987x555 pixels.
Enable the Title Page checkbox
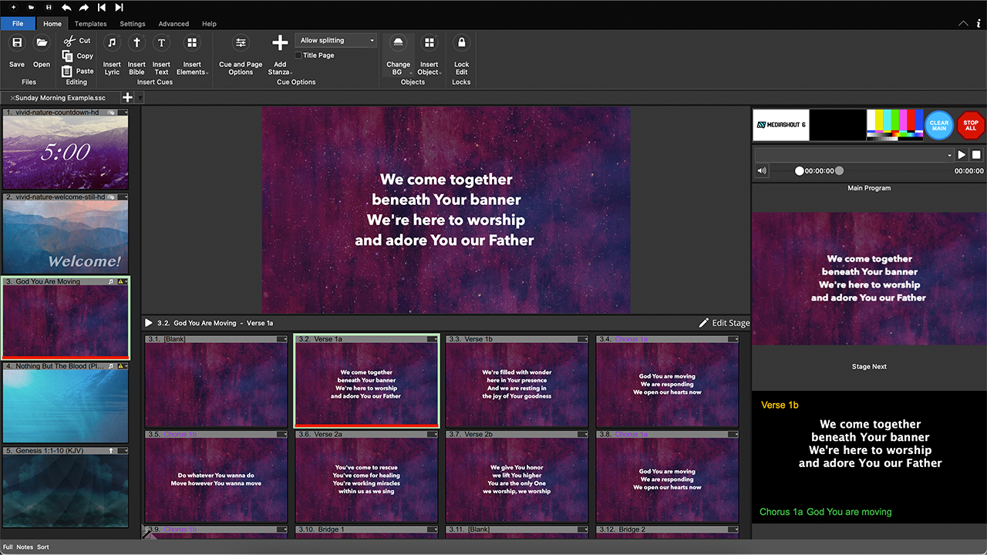pyautogui.click(x=298, y=55)
